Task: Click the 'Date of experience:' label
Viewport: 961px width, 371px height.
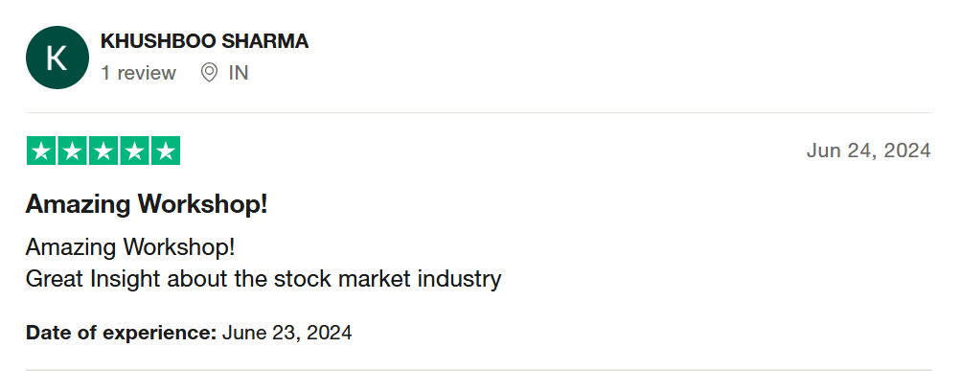Action: [122, 333]
